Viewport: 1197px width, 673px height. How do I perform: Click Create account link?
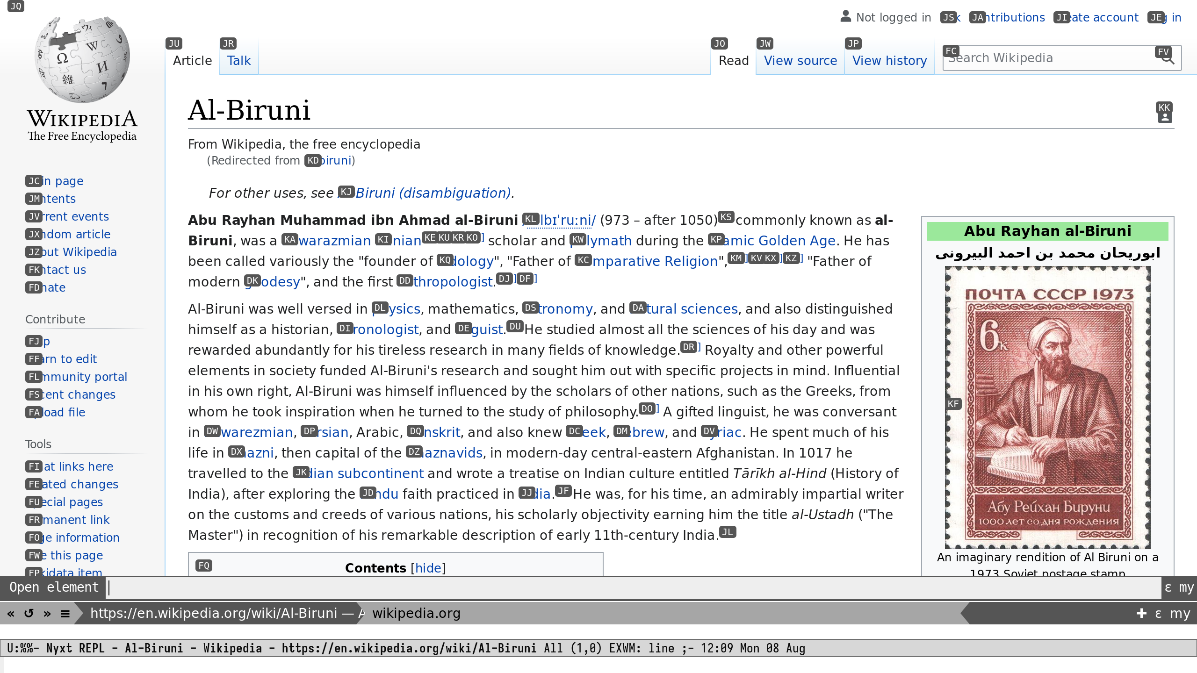(x=1103, y=18)
